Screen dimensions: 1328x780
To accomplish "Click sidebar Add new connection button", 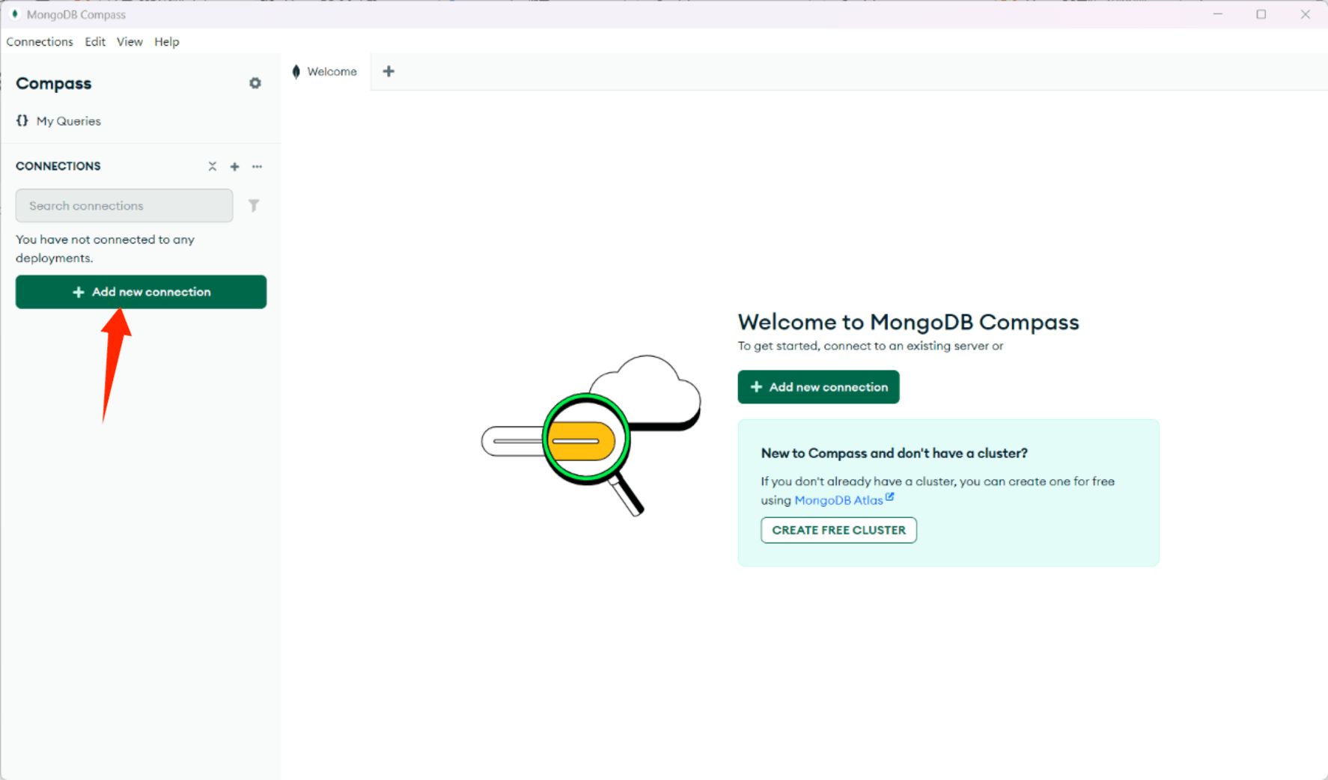I will click(141, 292).
